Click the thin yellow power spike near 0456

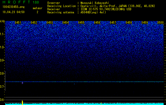[101, 103]
